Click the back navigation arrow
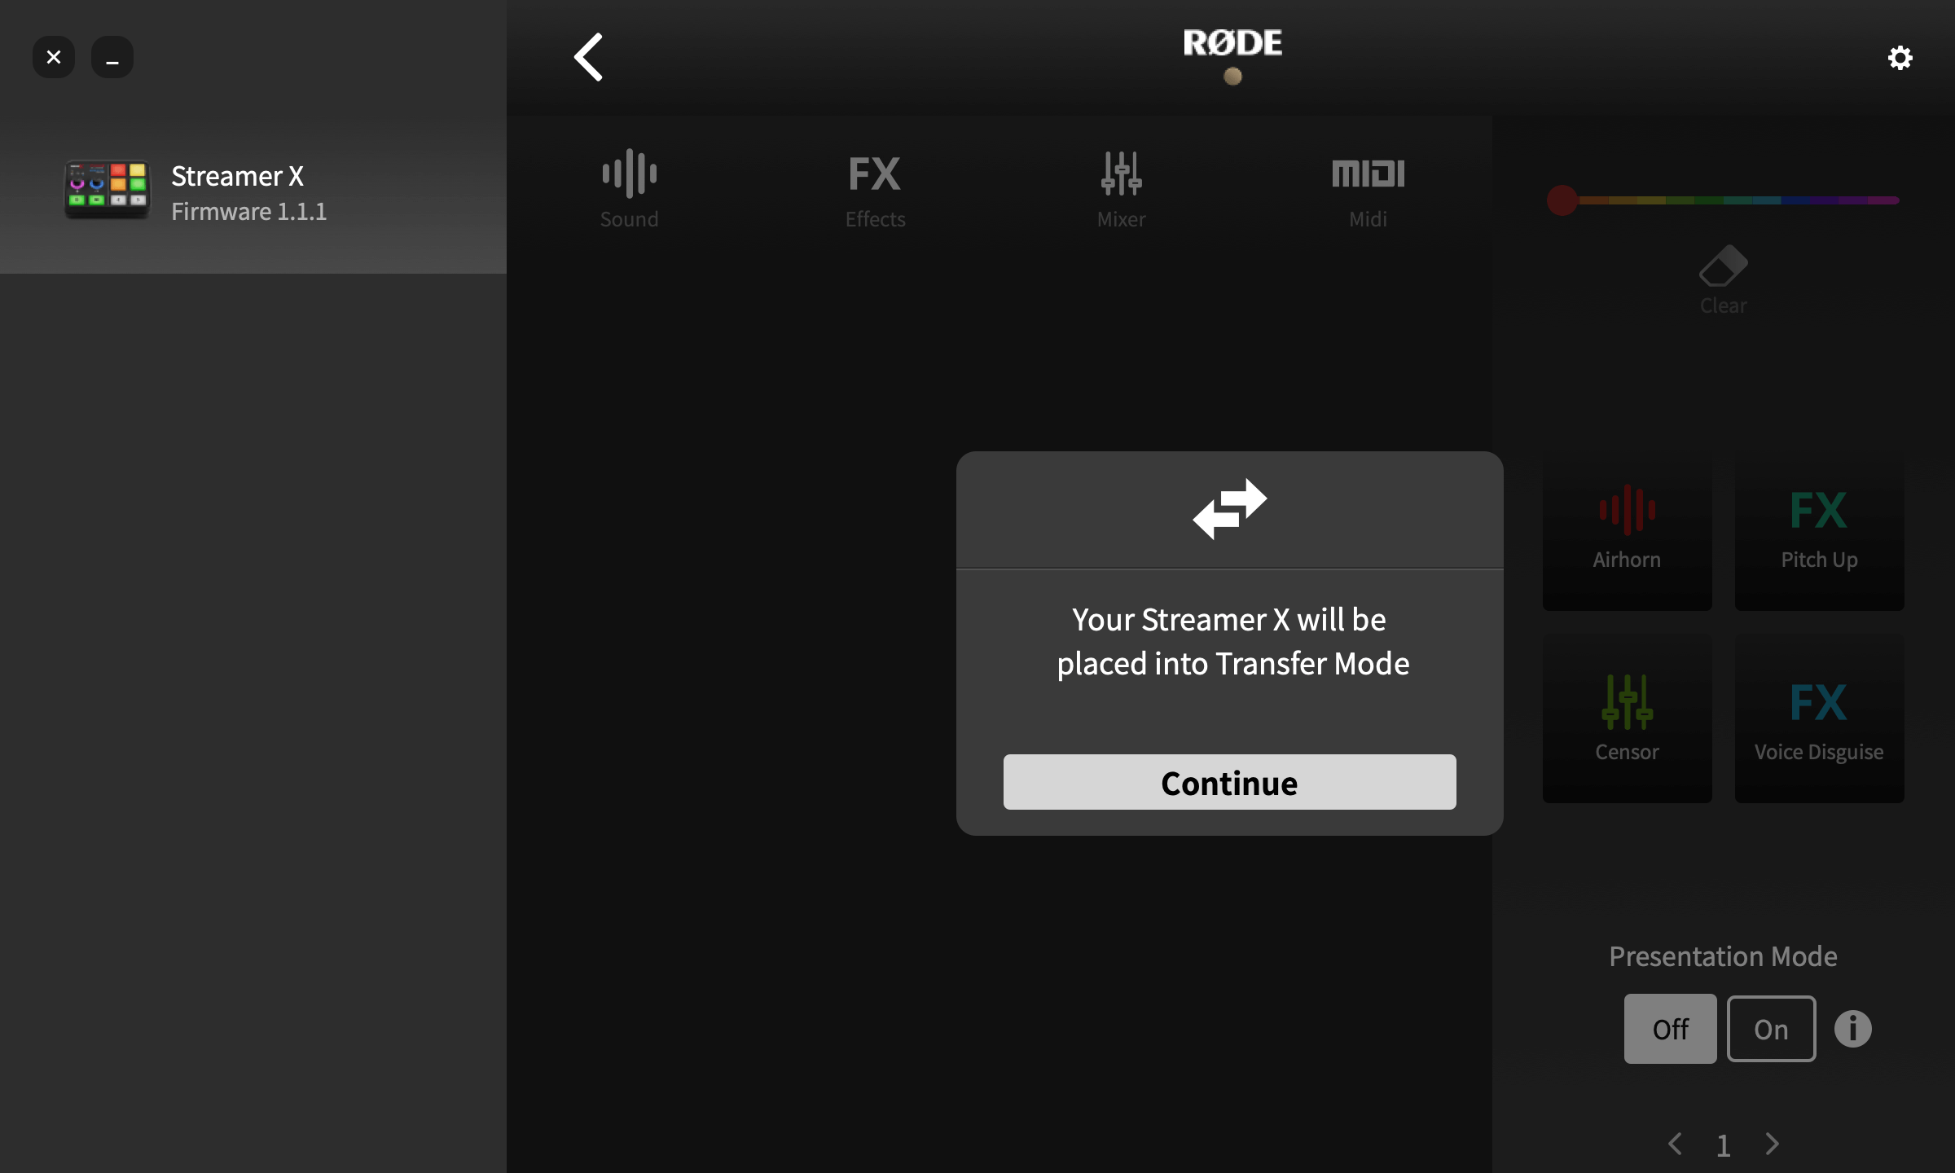Screen dimensions: 1955x1173 pos(588,56)
